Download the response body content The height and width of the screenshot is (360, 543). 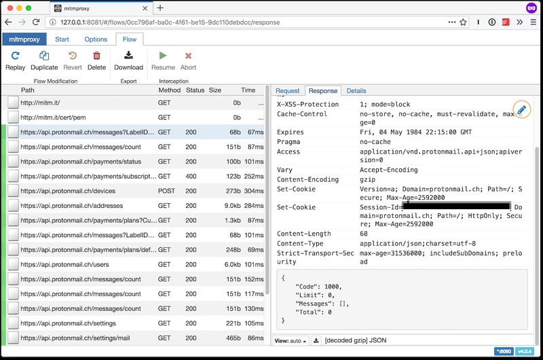[316, 340]
